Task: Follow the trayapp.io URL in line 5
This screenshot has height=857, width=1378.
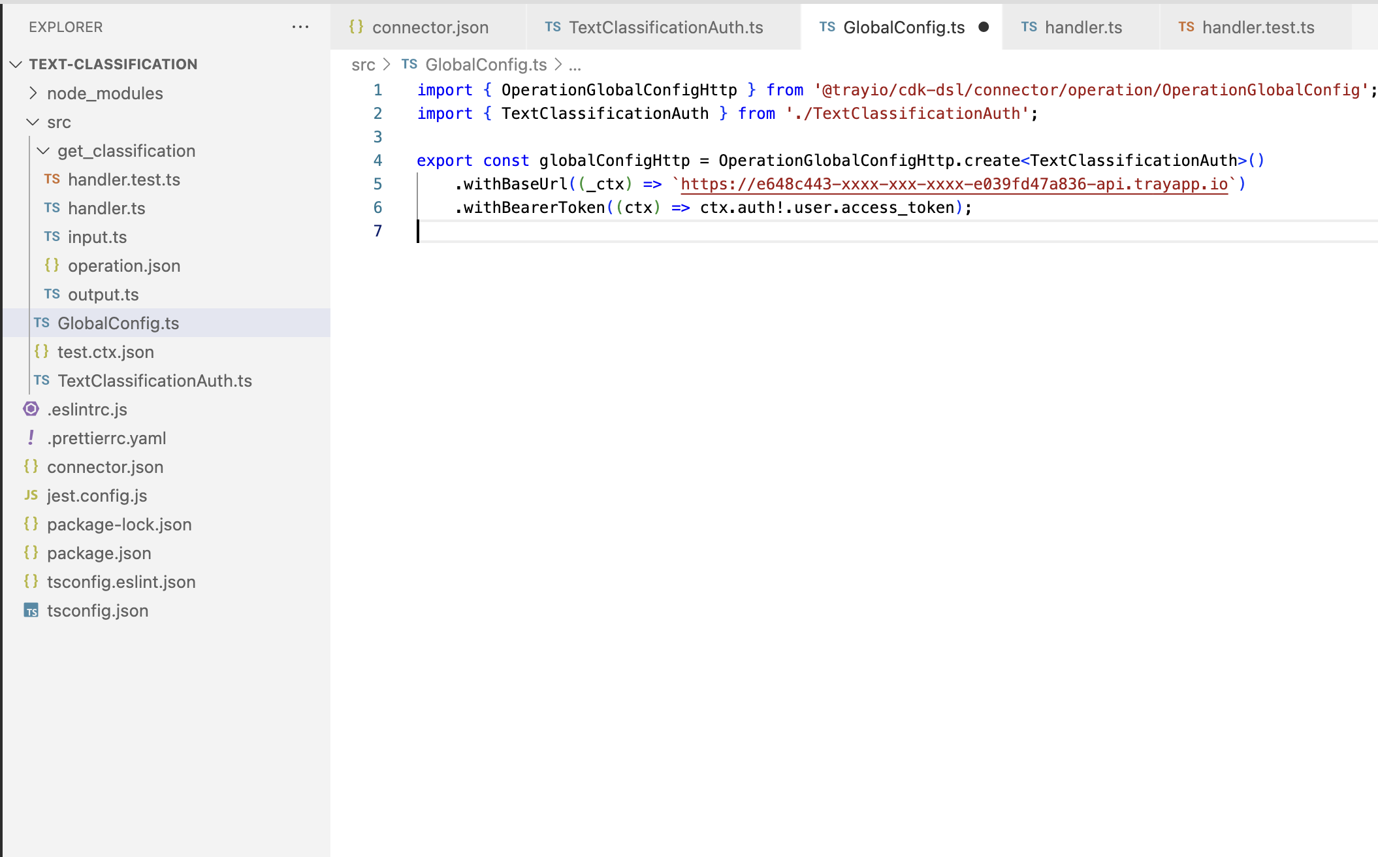Action: click(953, 184)
